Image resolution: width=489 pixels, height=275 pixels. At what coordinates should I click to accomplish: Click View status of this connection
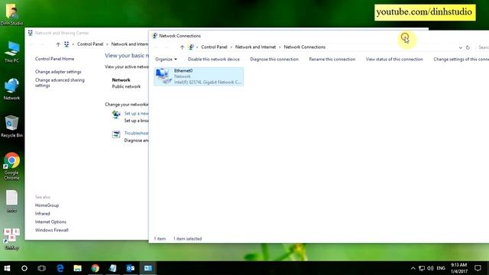click(394, 60)
